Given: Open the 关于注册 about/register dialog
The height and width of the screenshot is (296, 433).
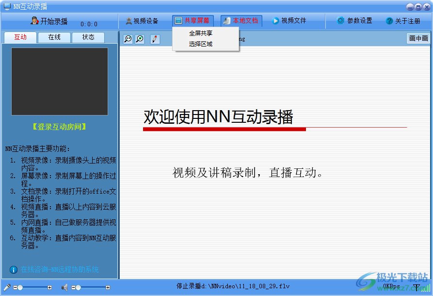Looking at the screenshot, I should 403,21.
